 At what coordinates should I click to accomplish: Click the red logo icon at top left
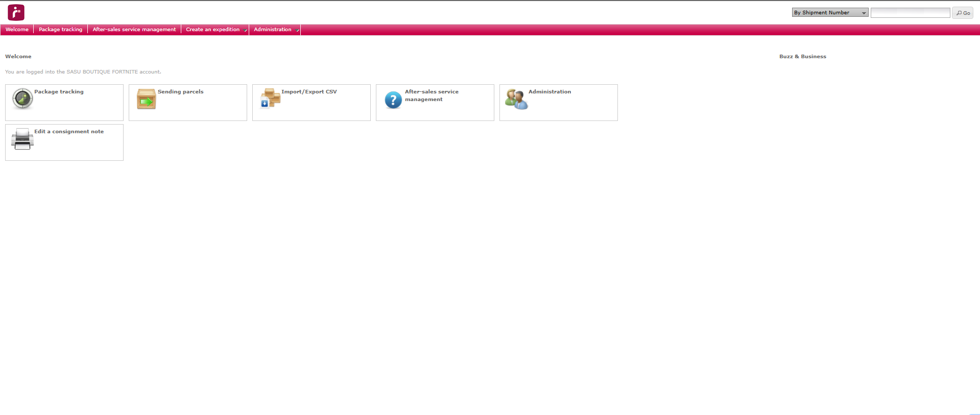click(16, 12)
